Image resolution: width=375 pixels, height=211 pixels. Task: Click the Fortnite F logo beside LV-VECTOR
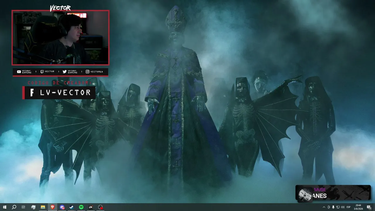(x=32, y=93)
